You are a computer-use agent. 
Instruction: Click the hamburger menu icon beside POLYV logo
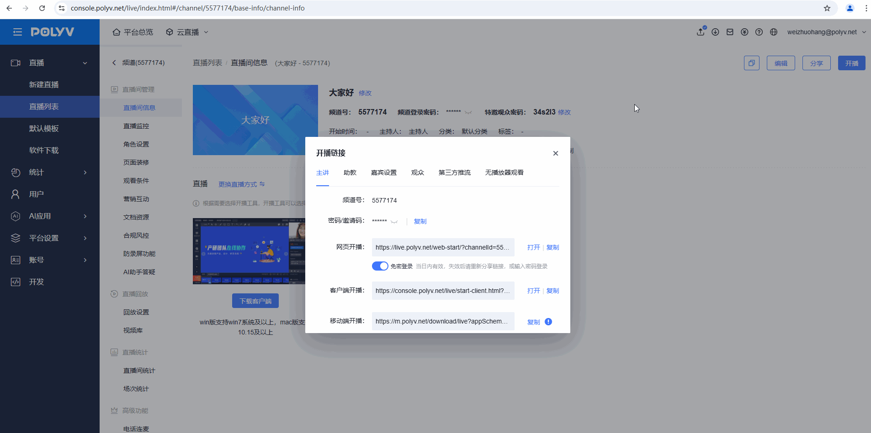point(17,32)
